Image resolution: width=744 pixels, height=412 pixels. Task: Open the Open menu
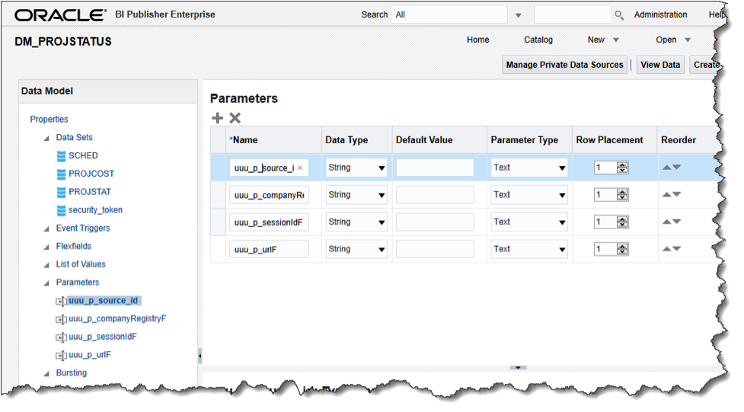(x=673, y=40)
